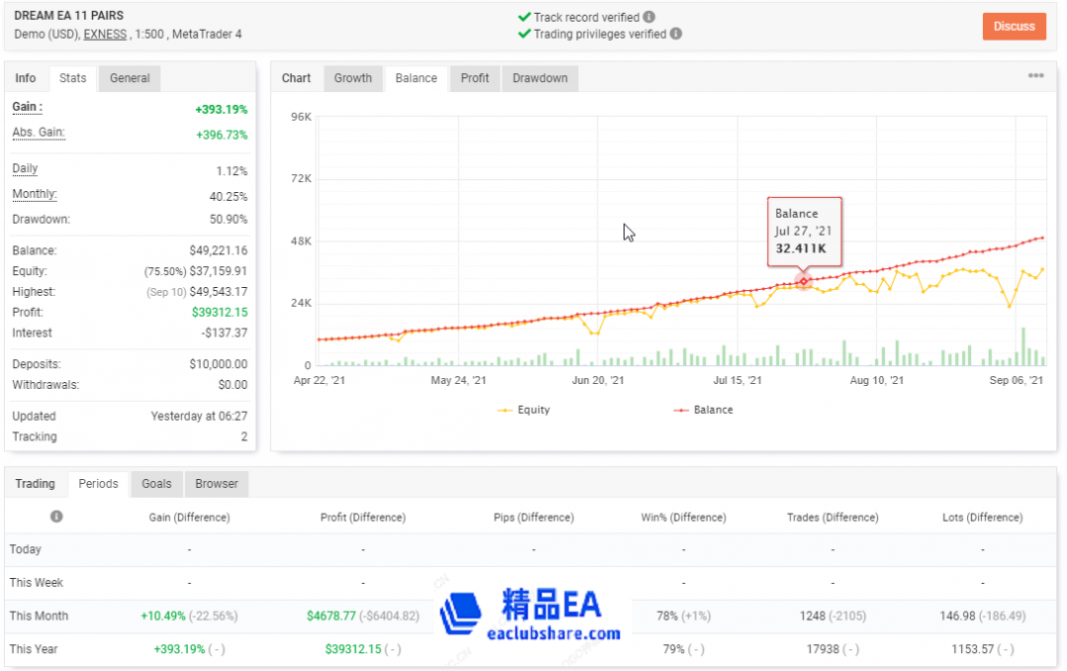This screenshot has width=1067, height=671.
Task: Switch to the Growth chart tab
Action: tap(353, 78)
